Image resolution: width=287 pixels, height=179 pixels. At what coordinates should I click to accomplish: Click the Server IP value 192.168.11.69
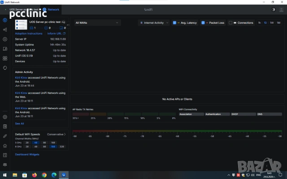[x=58, y=39]
